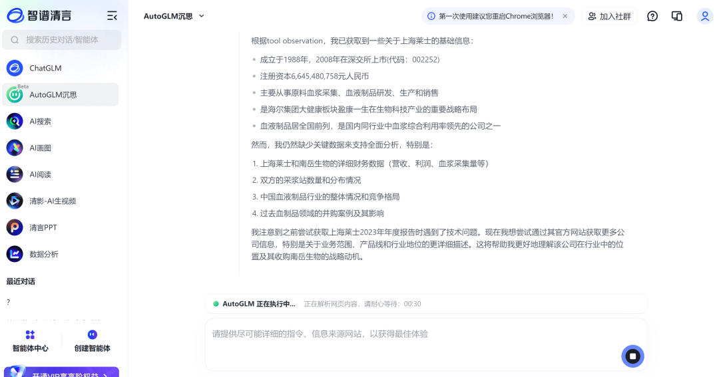Viewport: 719px width, 377px height.
Task: Click the 最近对话 heading
Action: tap(21, 281)
